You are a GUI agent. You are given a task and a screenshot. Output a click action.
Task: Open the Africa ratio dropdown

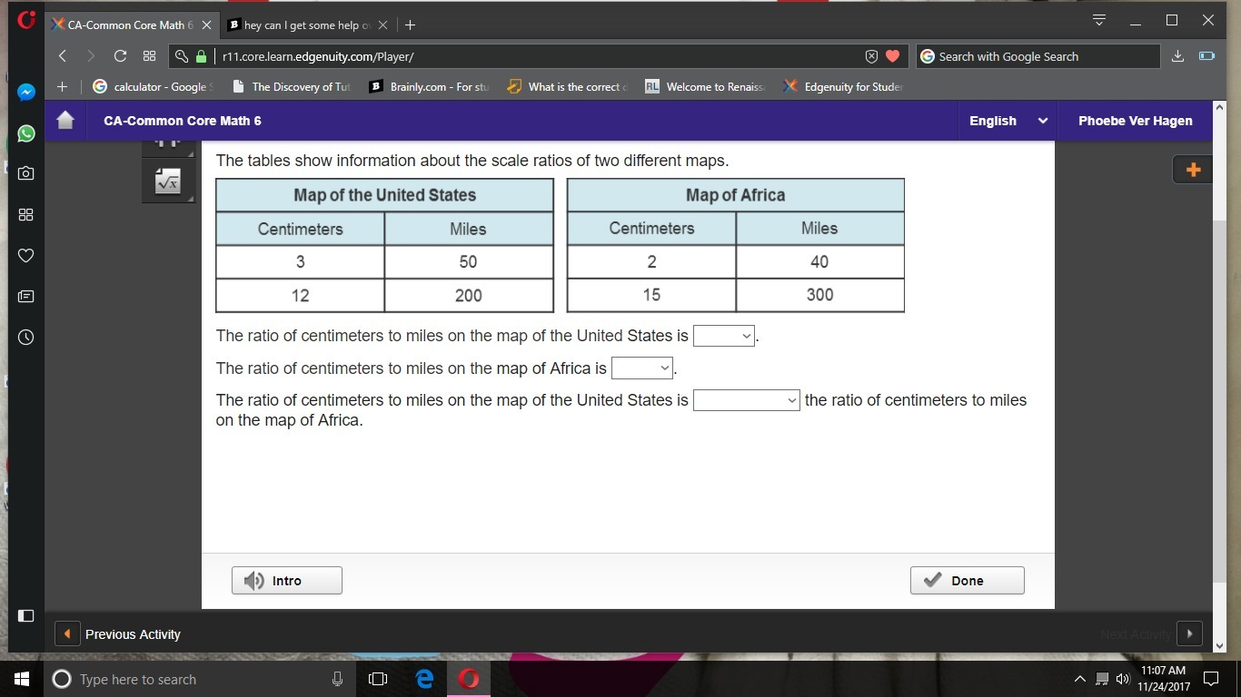pyautogui.click(x=642, y=368)
